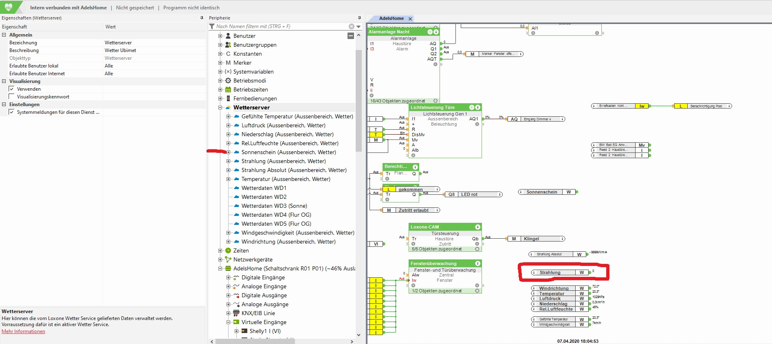The height and width of the screenshot is (344, 772).
Task: Select Wetterdaten WD3 (Sonne) in tree
Action: point(274,206)
